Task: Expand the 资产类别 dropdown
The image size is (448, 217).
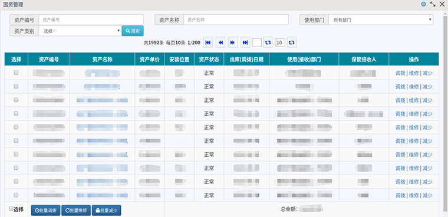Action: (x=80, y=31)
